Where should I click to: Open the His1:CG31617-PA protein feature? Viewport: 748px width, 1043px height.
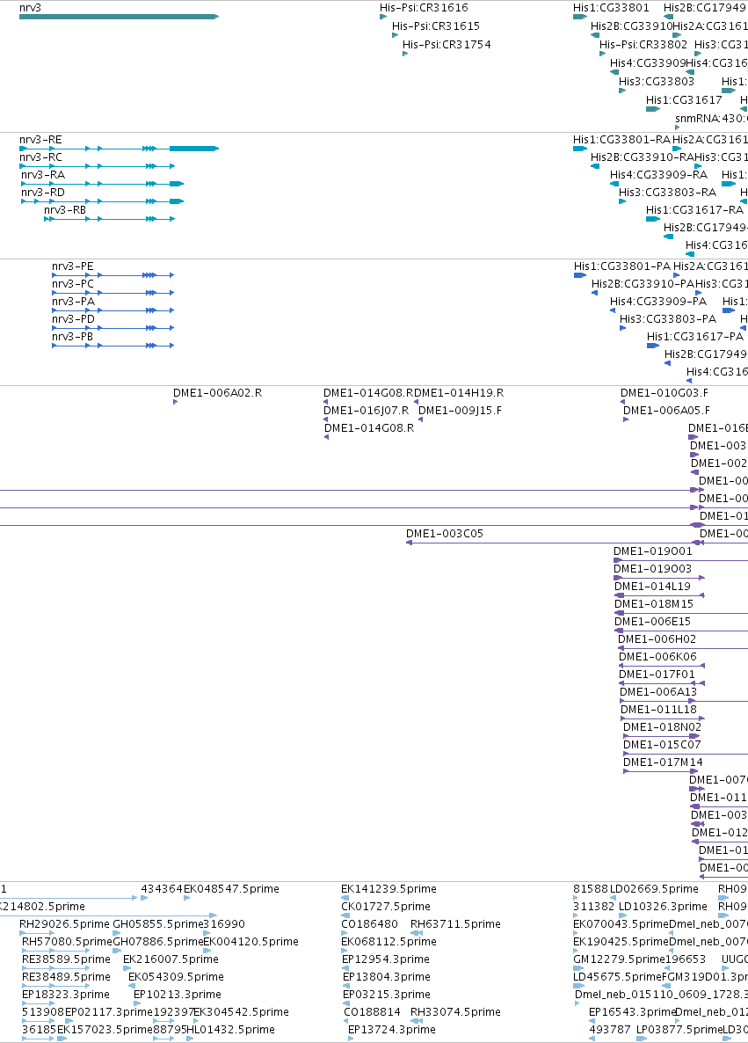(x=653, y=346)
